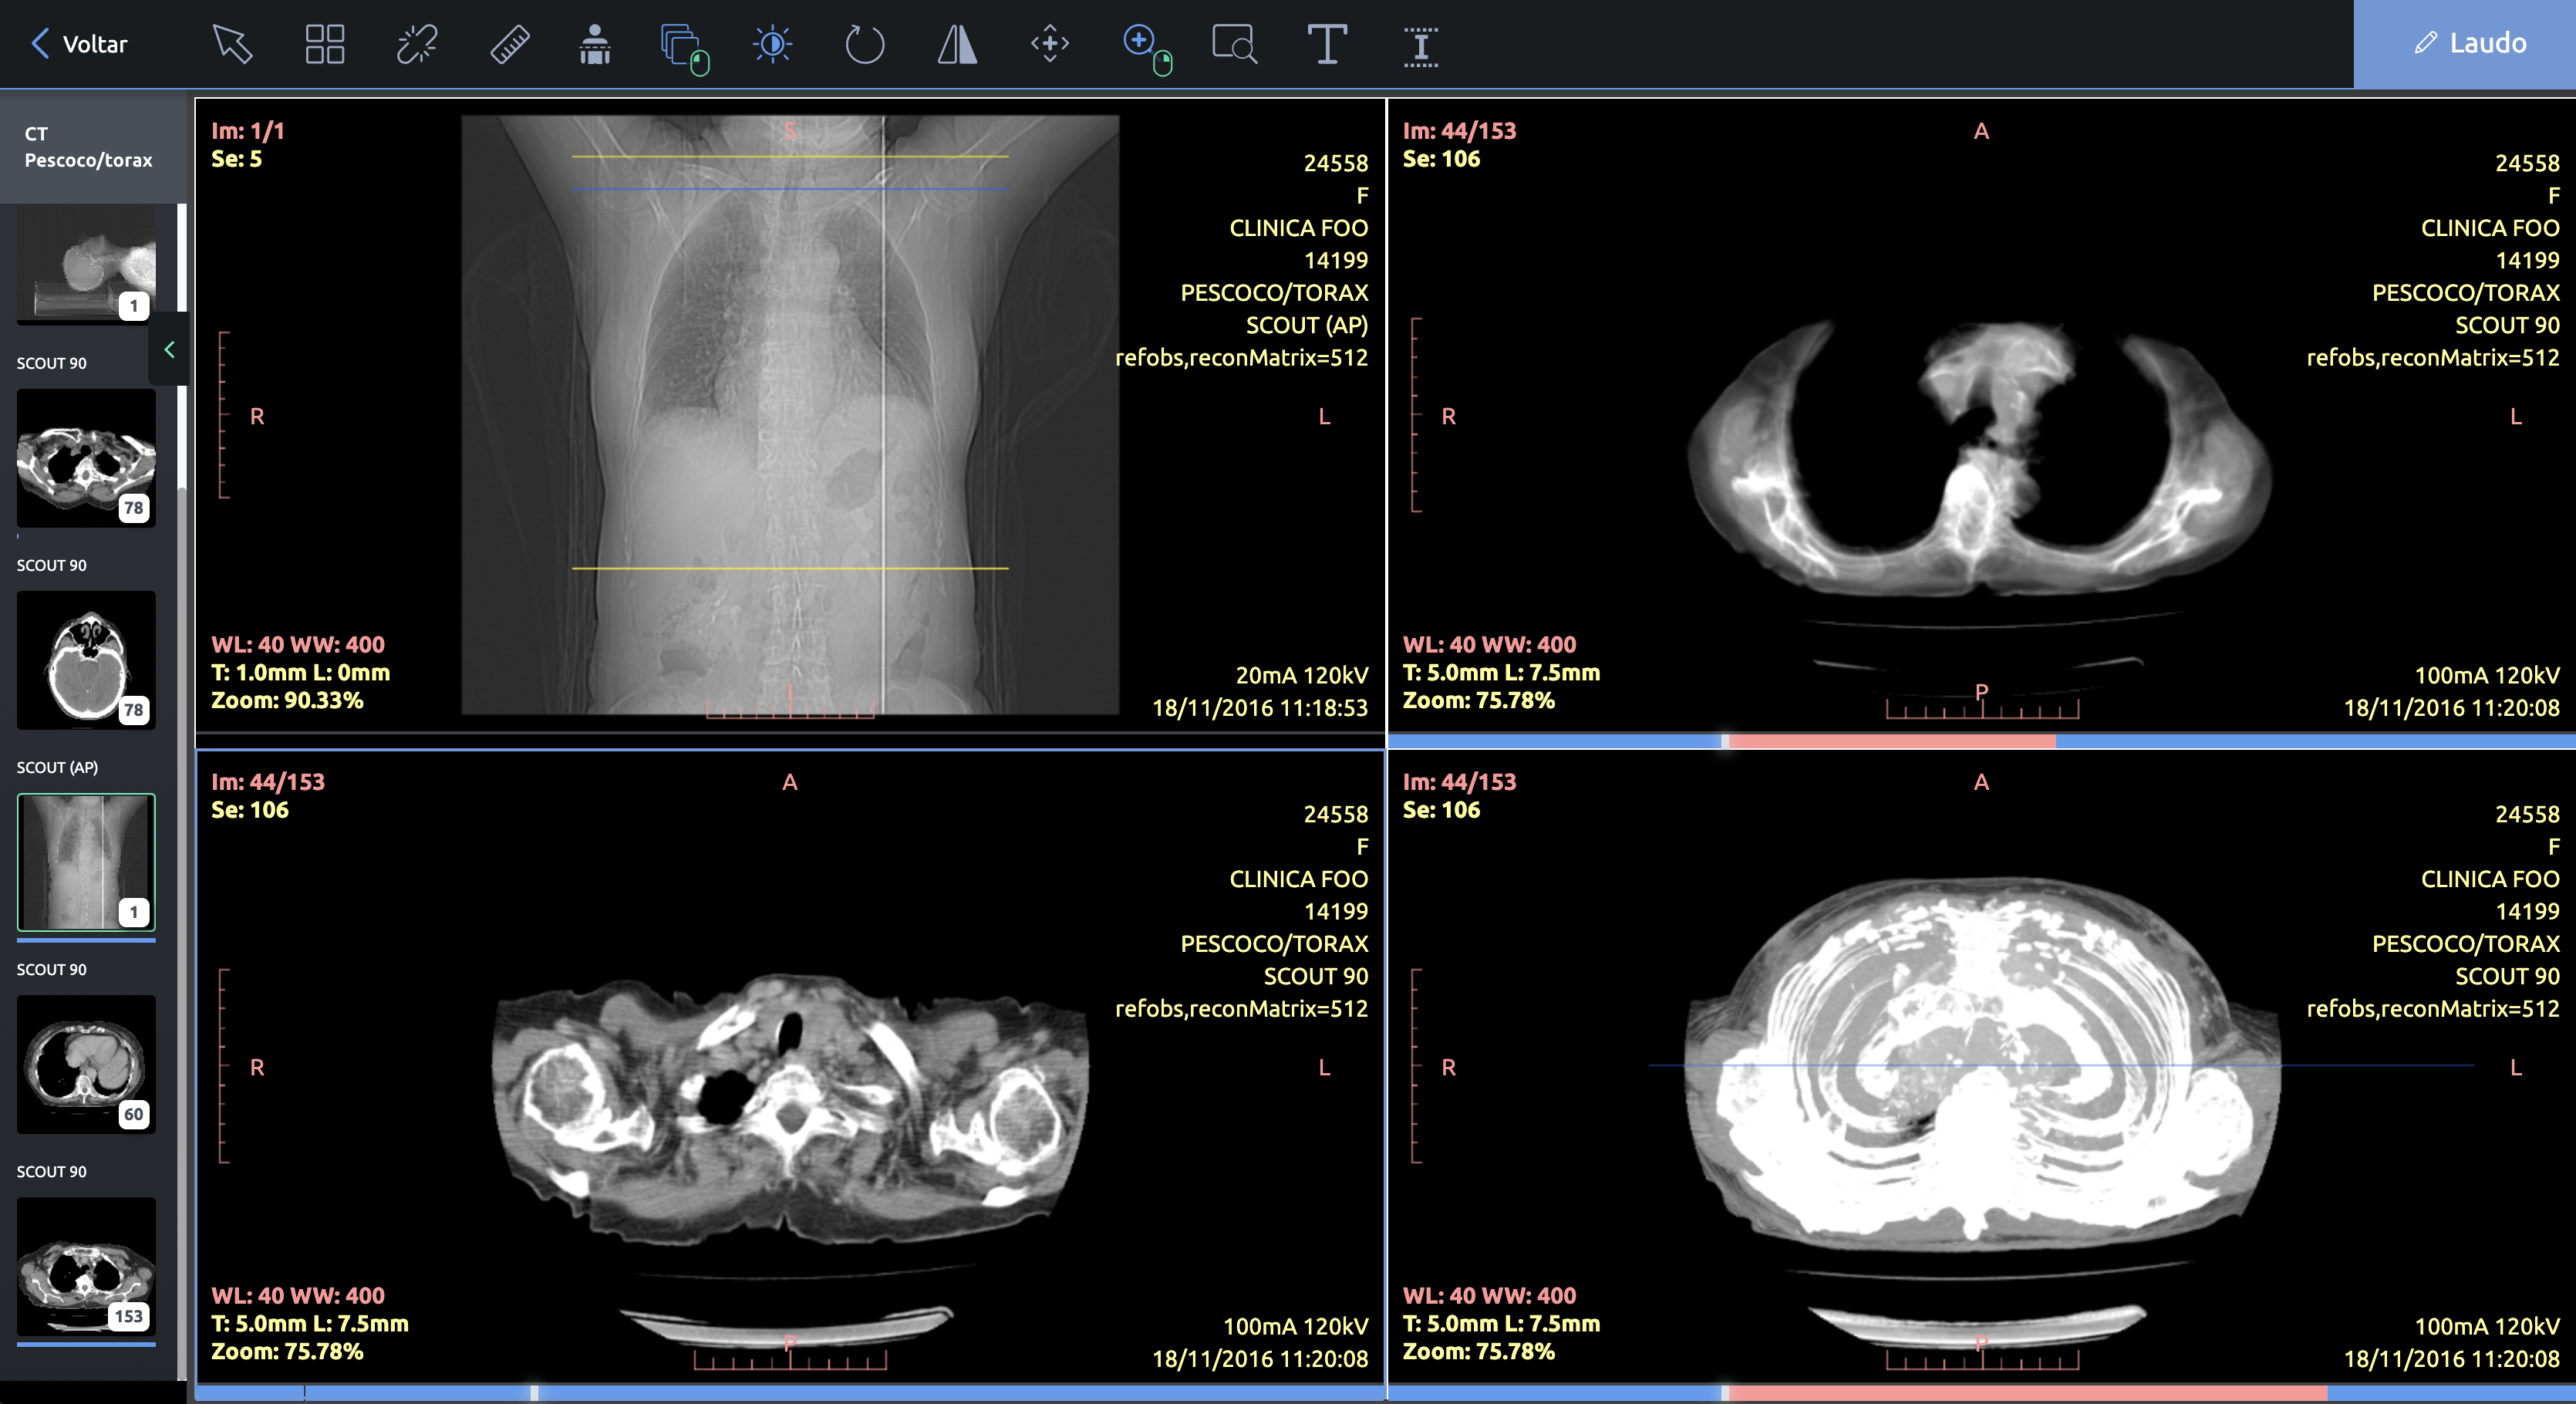Click the top-right viewport image slider

click(x=1981, y=741)
